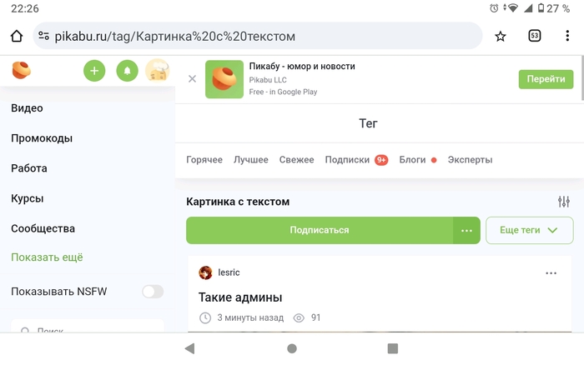Image resolution: width=584 pixels, height=365 pixels.
Task: Tap the Перейти app install button
Action: click(x=546, y=79)
